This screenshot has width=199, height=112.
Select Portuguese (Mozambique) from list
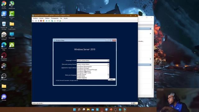(84, 67)
